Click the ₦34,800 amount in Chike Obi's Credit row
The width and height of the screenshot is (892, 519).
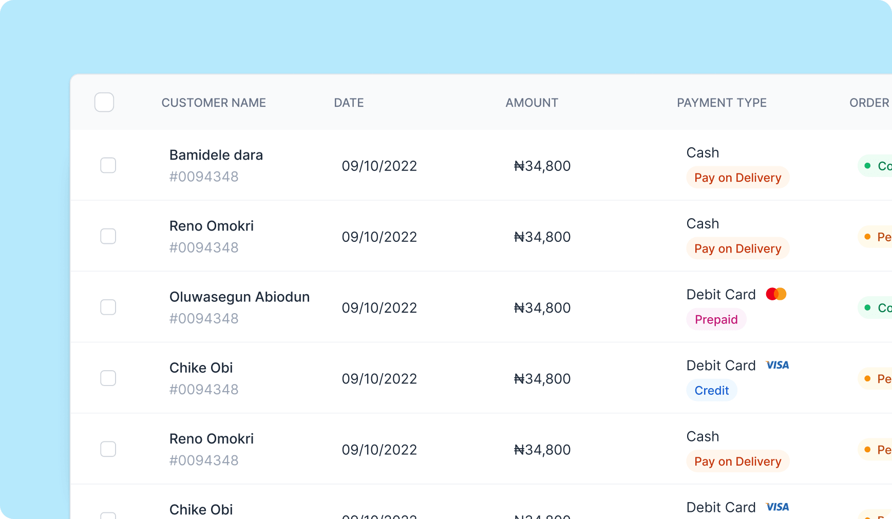(542, 379)
